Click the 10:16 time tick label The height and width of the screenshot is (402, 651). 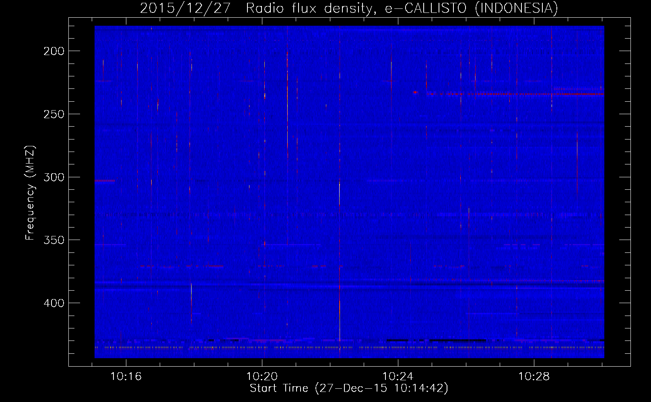[x=126, y=377]
